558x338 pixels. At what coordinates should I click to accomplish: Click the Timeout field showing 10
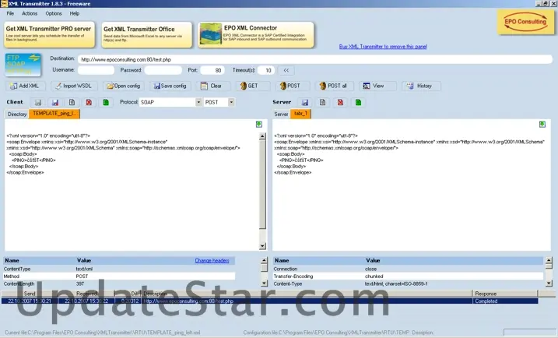pos(266,70)
